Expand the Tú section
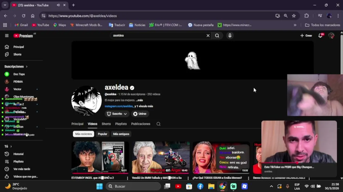Viewport: 343px width, 192px height. [x=8, y=146]
